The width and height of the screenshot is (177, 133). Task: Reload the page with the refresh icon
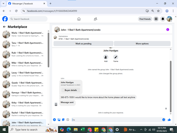16,11
